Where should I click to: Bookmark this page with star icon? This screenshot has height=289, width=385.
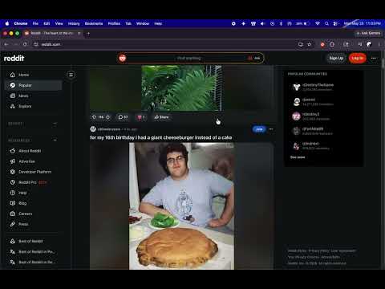pos(310,44)
